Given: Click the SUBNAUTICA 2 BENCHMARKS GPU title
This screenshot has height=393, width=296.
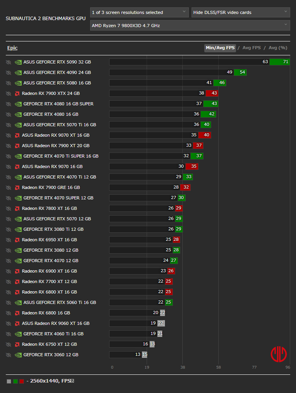Looking at the screenshot, I should (46, 19).
